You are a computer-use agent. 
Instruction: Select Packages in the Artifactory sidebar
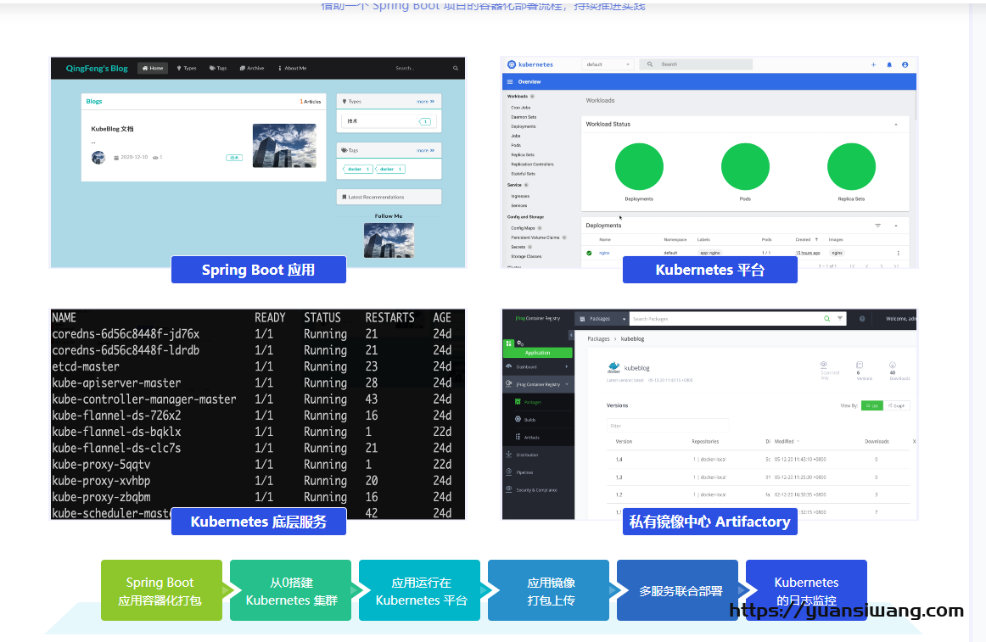(x=528, y=402)
